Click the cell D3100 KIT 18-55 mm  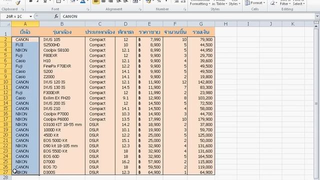(62, 124)
